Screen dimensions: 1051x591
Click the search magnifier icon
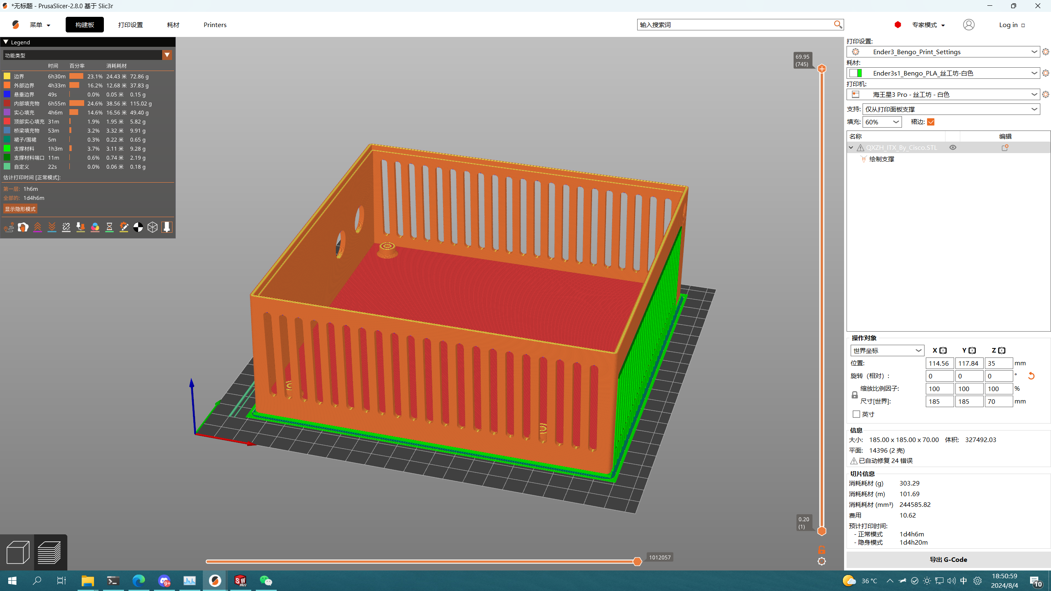(x=838, y=25)
